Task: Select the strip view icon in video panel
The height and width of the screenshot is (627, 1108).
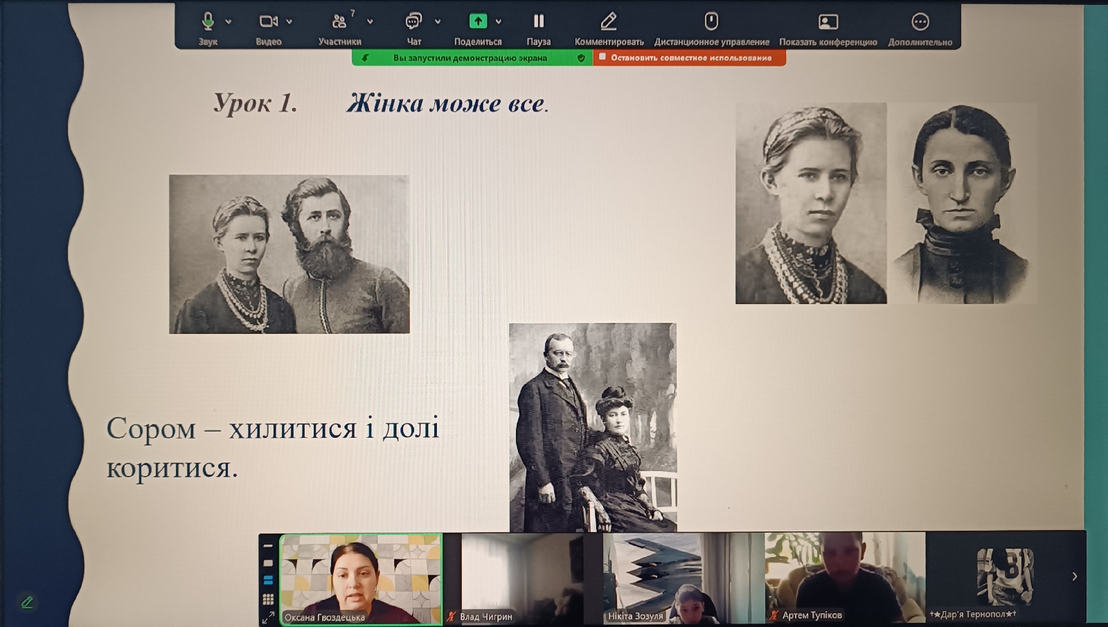Action: click(268, 580)
